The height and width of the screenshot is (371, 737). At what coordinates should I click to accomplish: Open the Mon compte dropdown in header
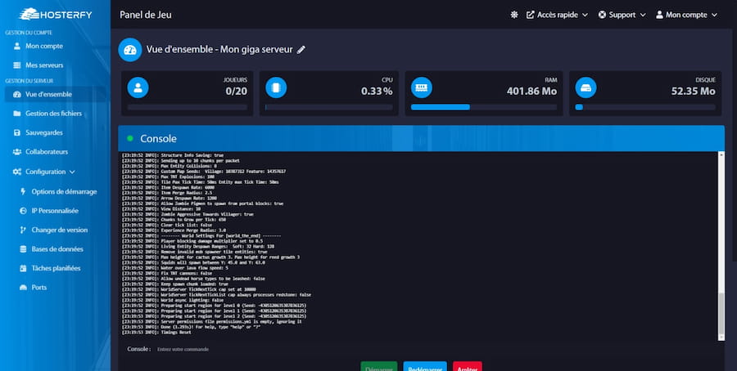[691, 15]
